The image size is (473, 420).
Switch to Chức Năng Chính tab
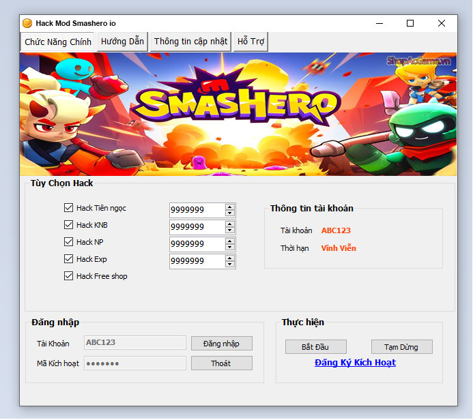(x=57, y=42)
